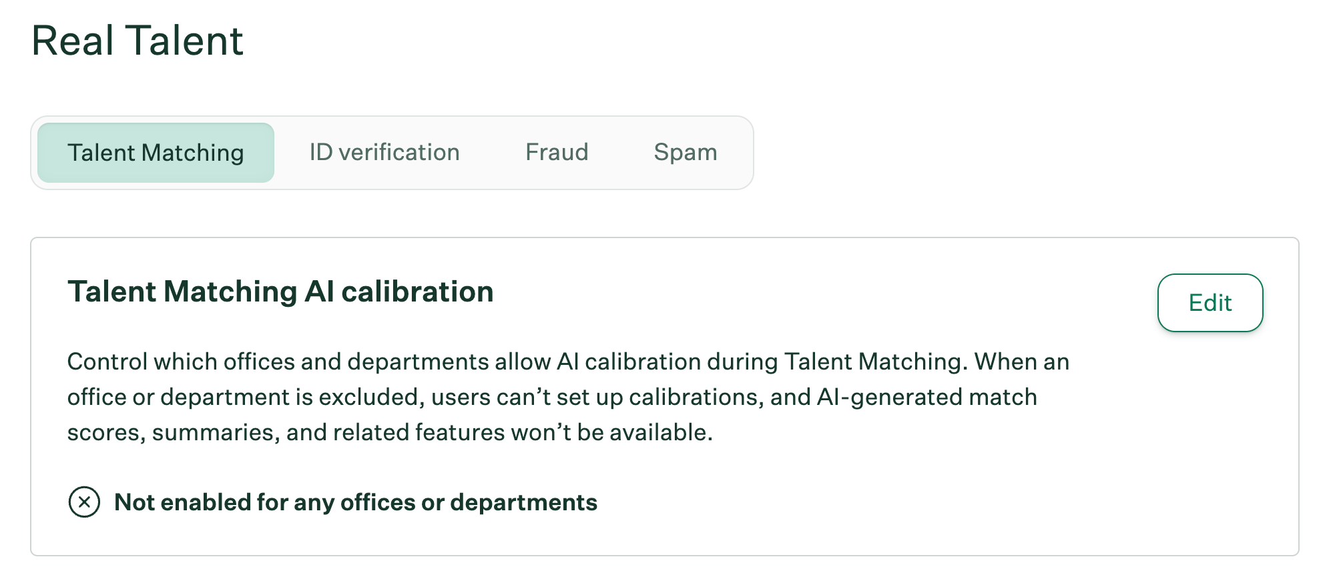Click the Talent Matching AI calibration heading
The image size is (1335, 569).
280,291
